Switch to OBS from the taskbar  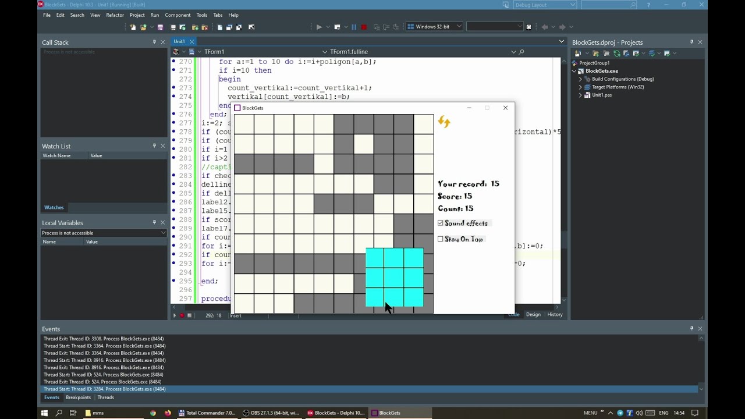(271, 413)
